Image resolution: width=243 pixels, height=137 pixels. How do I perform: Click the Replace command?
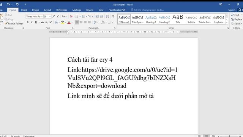[236, 19]
